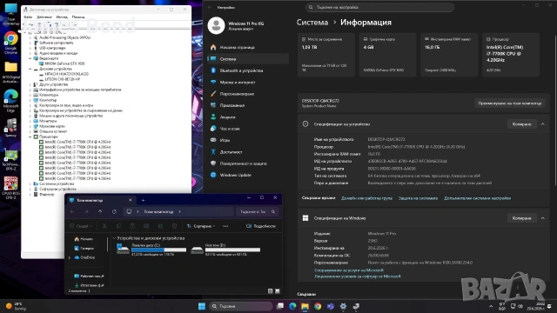
Task: Switch File Explorer to large tiles view icon
Action: pos(278,291)
